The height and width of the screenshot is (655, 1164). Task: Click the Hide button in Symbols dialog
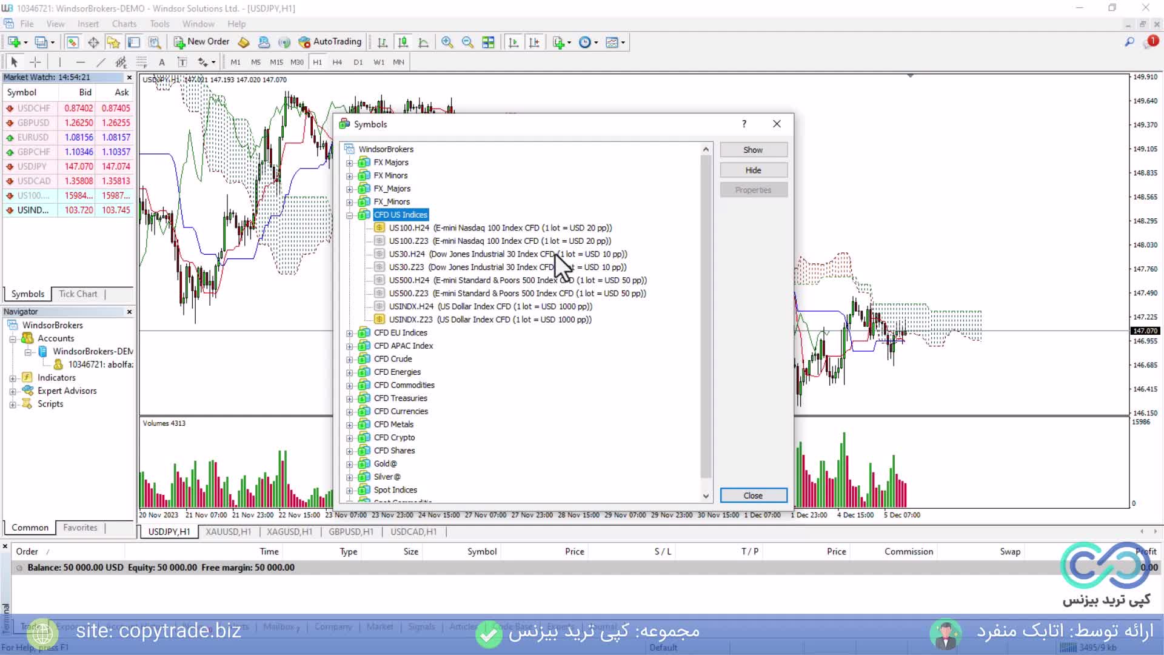coord(753,170)
